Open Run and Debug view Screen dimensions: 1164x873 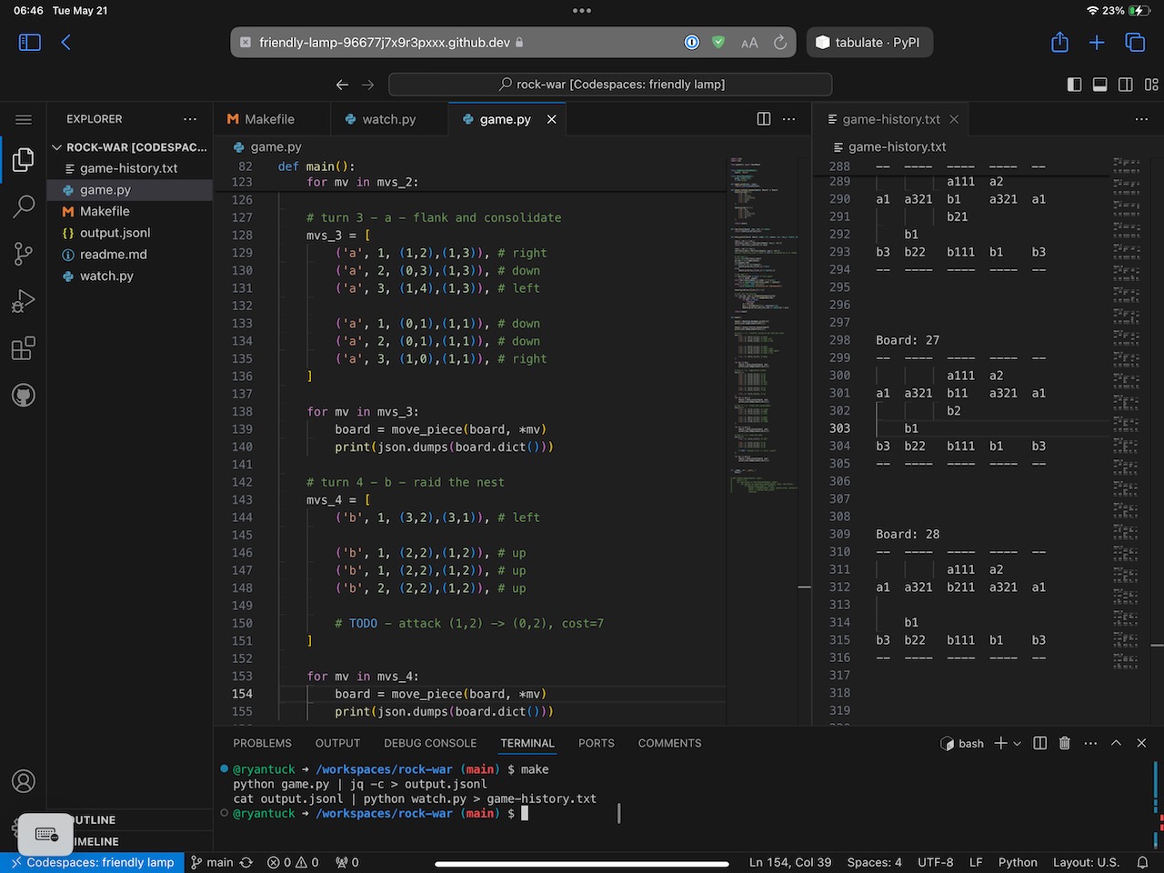pos(24,301)
